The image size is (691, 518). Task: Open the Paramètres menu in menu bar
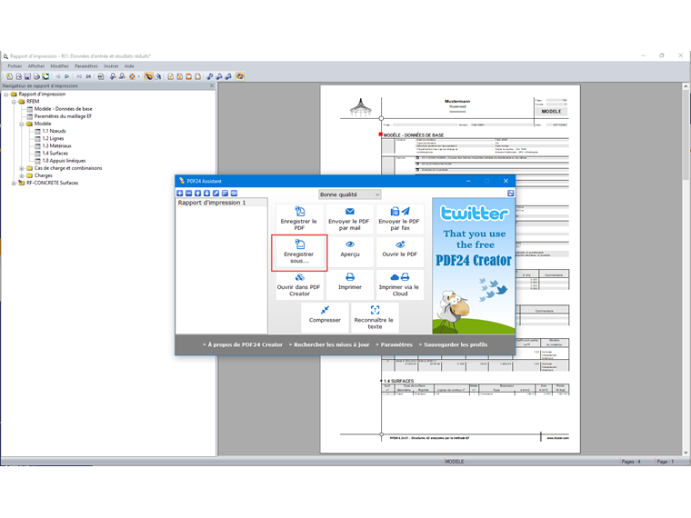point(86,66)
